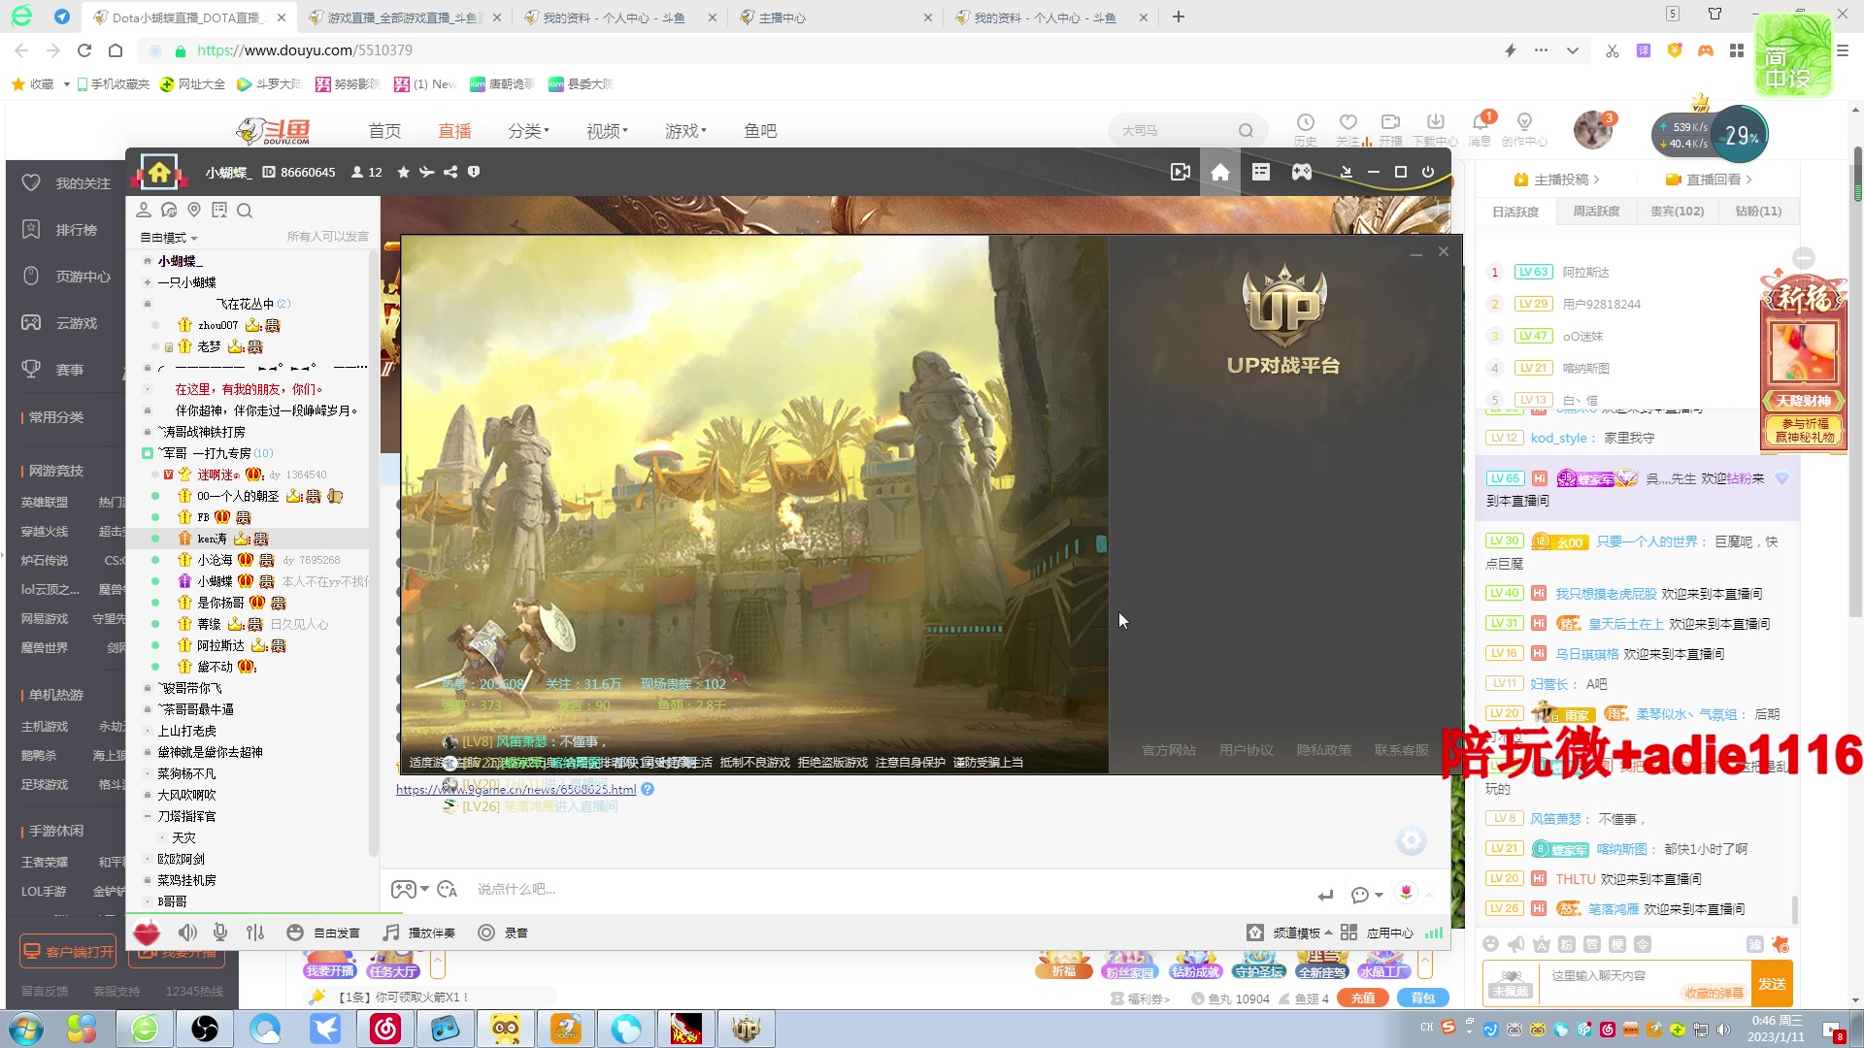
Task: Open the 频道模板 channel template dropdown
Action: click(1289, 933)
